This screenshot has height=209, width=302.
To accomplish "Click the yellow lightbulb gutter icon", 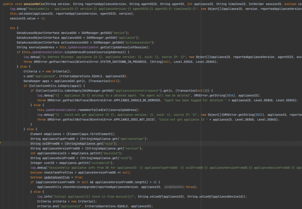I will (1, 143).
